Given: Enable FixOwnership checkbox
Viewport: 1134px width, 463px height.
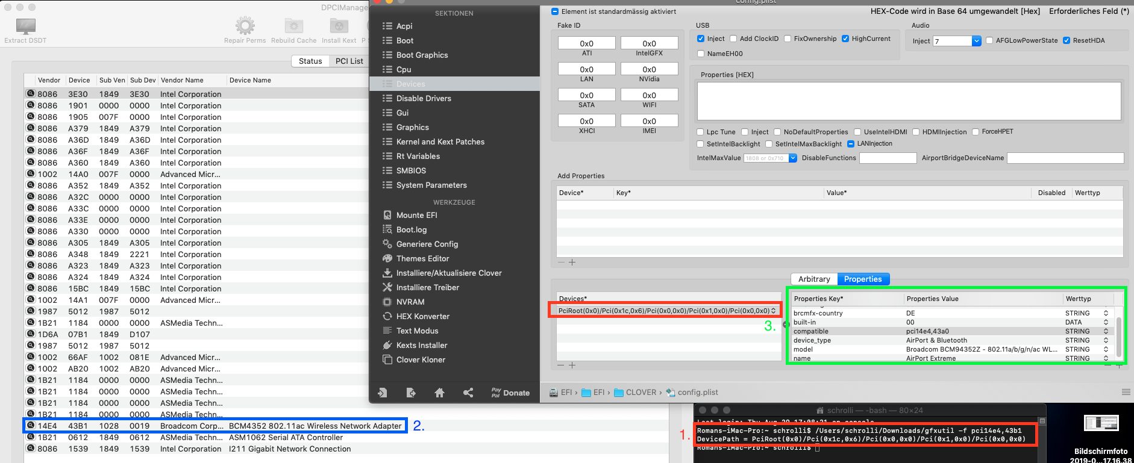Looking at the screenshot, I should coord(788,39).
